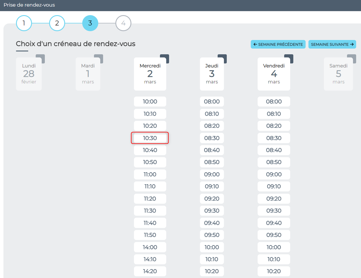Go to next week (Semaine suivante)

pos(332,44)
